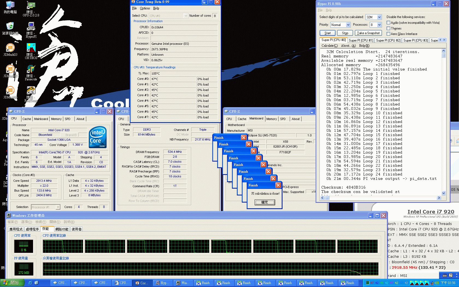Screen dimensions: 459x287
Task: Toggle the Themes checkbox in Hyper PI
Action: [x=388, y=28]
